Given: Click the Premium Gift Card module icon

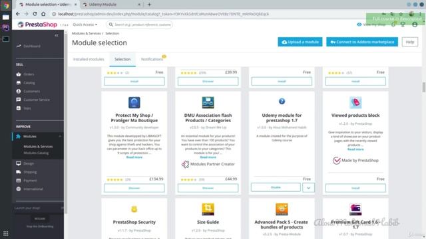Looking at the screenshot, I should (x=355, y=210).
